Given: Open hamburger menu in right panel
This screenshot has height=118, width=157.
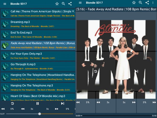Looking at the screenshot, I should pos(80,3).
